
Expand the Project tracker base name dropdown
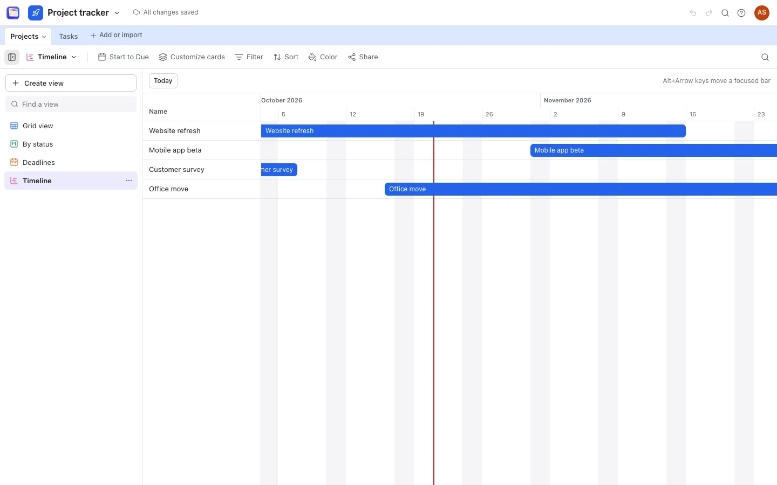pos(117,13)
